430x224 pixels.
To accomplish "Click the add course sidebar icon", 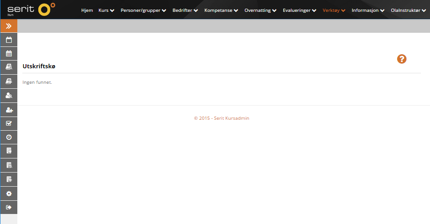I will click(x=9, y=81).
